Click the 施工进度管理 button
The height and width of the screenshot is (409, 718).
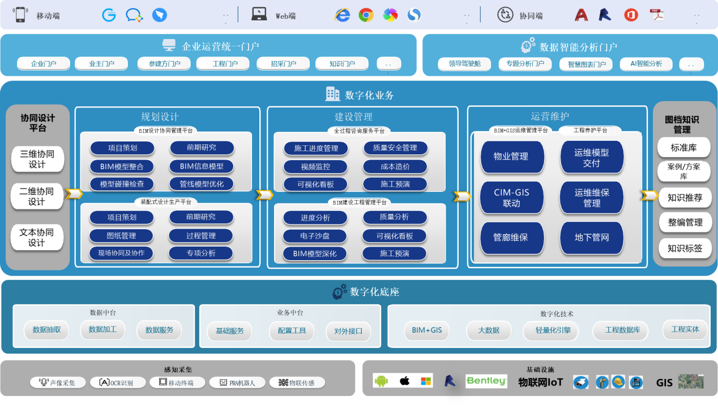click(316, 148)
